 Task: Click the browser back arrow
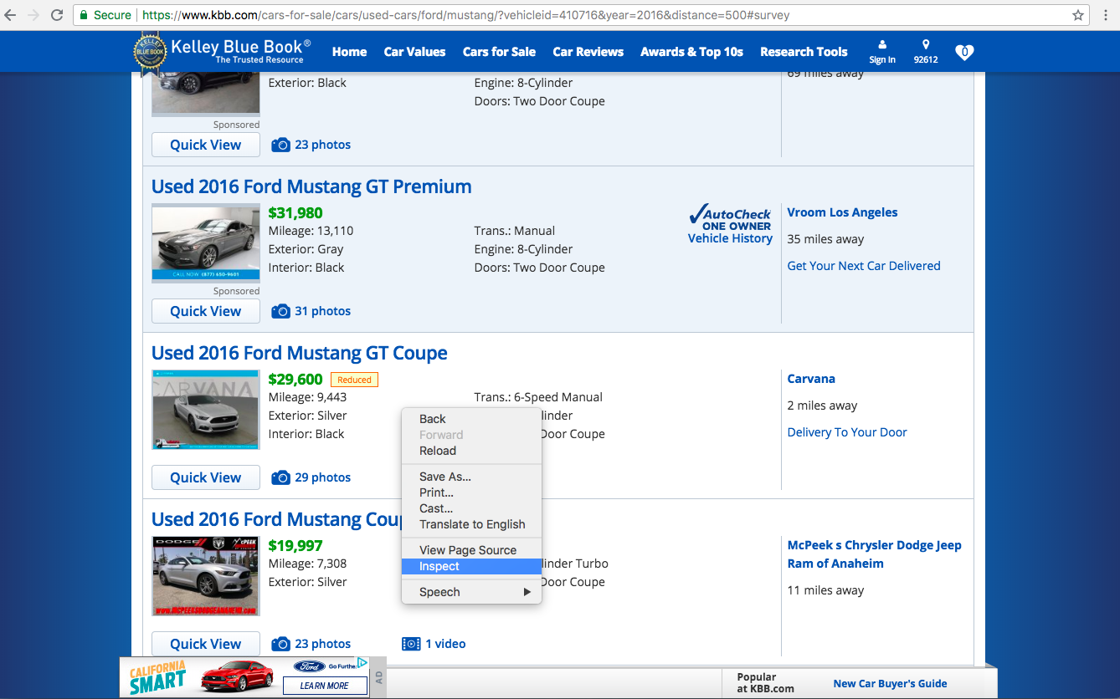11,15
